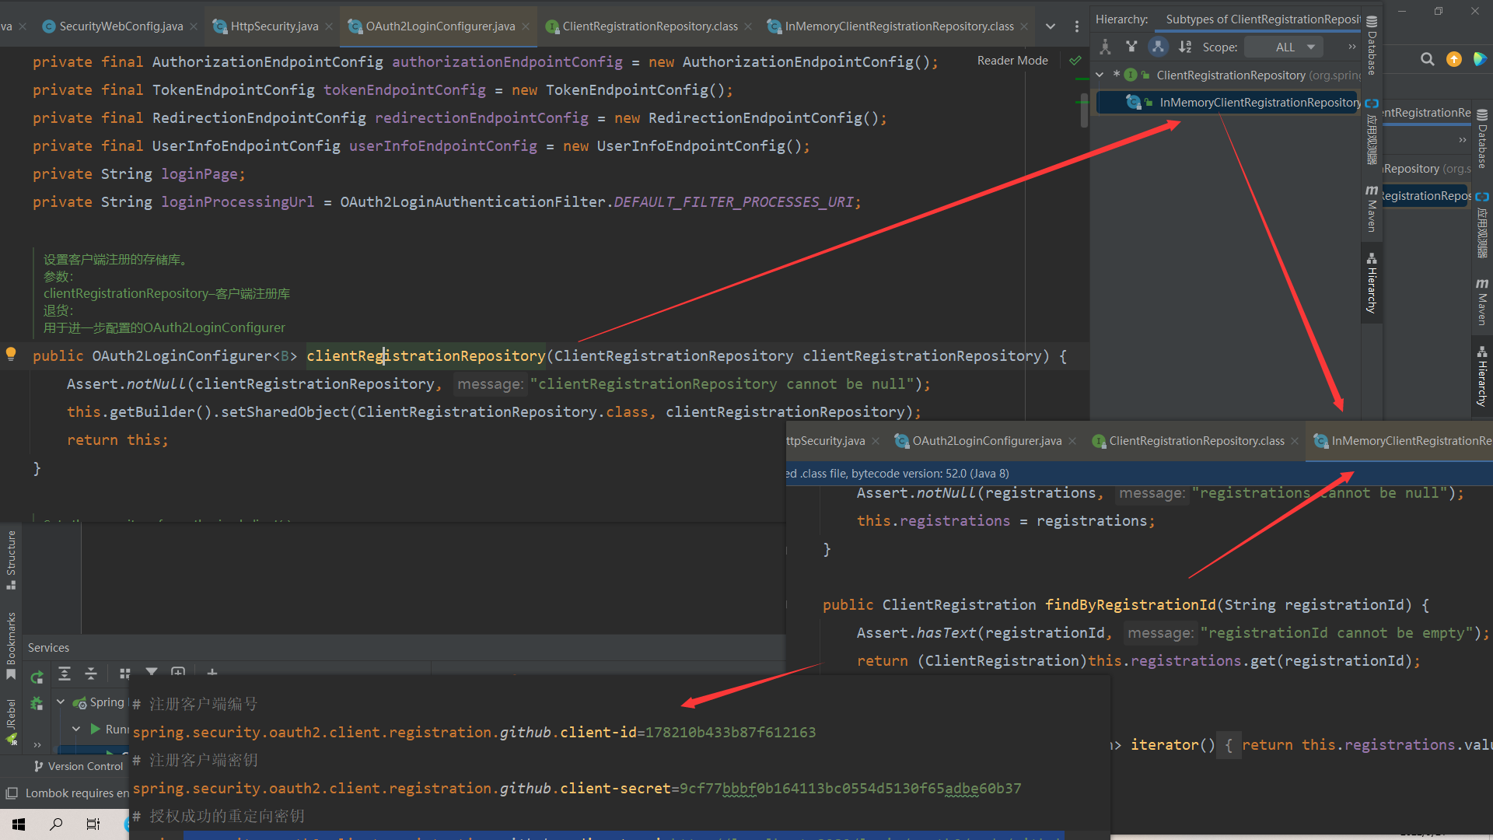Rerun the service in Services panel

coord(37,677)
